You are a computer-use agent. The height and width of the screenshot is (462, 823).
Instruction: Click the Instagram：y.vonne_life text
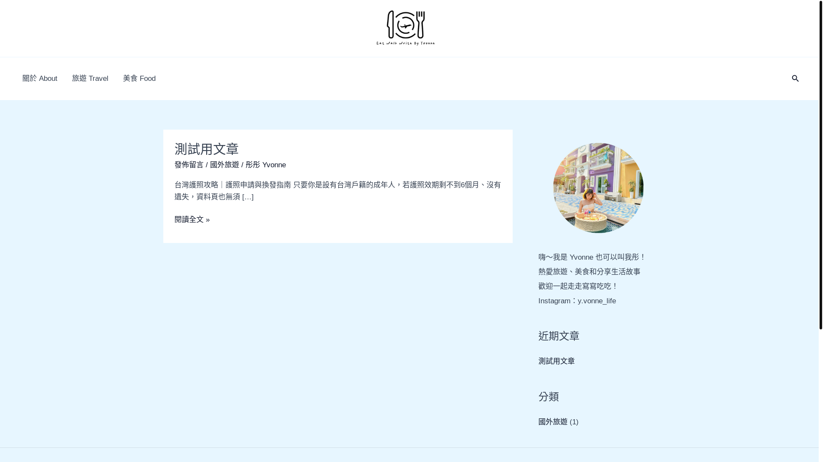click(x=577, y=301)
